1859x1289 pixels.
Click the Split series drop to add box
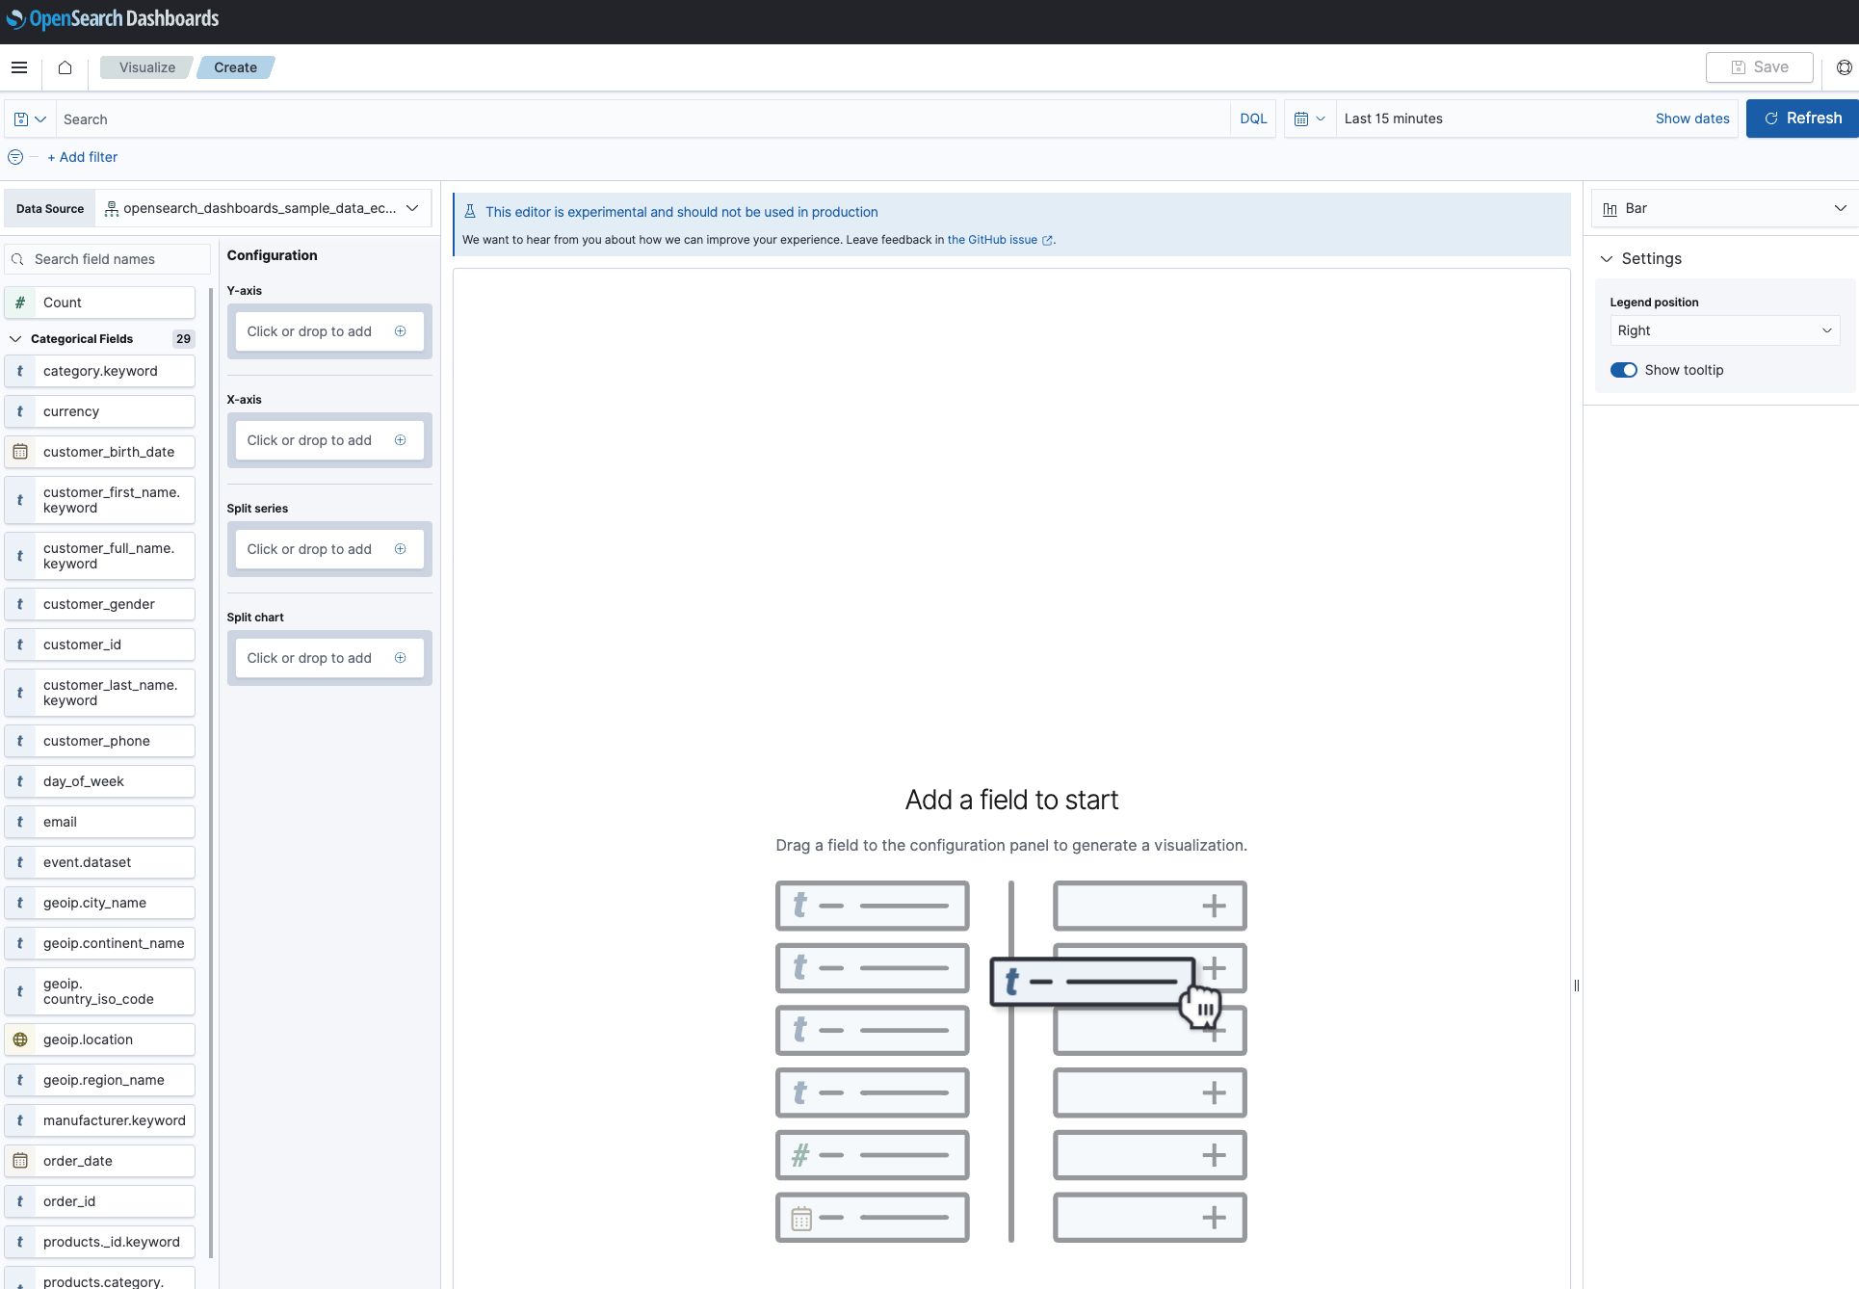329,549
